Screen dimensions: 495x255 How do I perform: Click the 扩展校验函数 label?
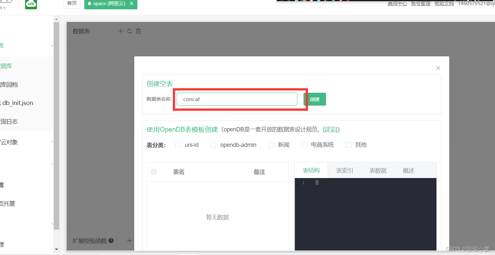click(89, 241)
